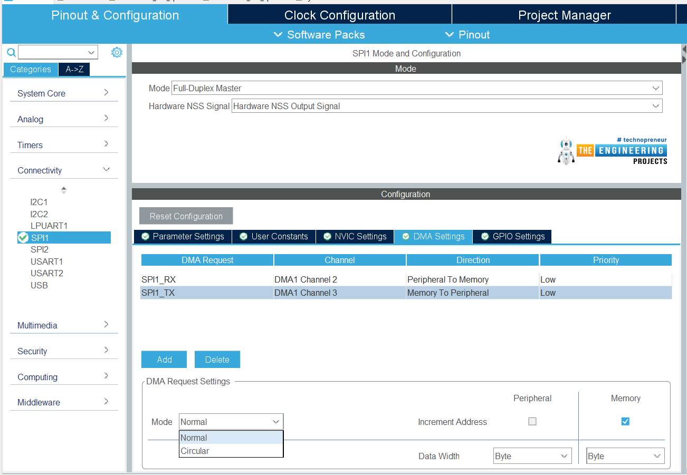Viewport: 687px width, 475px height.
Task: Focus the peripheral search input field
Action: pos(53,52)
